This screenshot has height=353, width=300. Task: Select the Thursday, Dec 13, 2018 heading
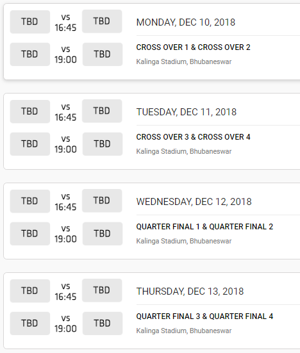point(190,291)
